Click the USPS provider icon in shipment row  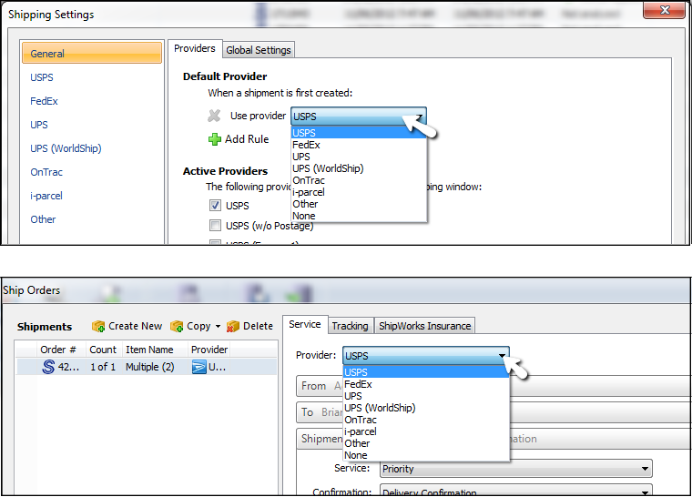[x=199, y=367]
